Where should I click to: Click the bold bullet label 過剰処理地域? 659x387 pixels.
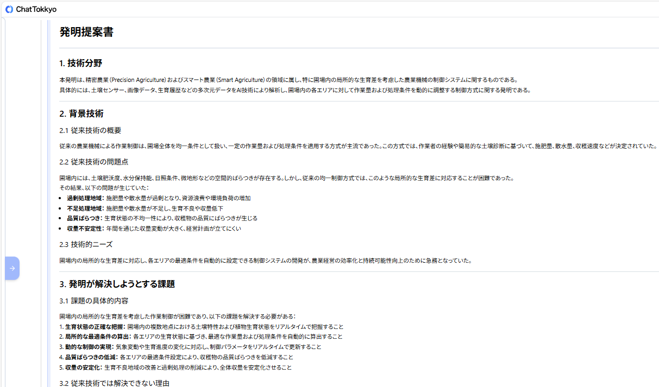pos(85,198)
